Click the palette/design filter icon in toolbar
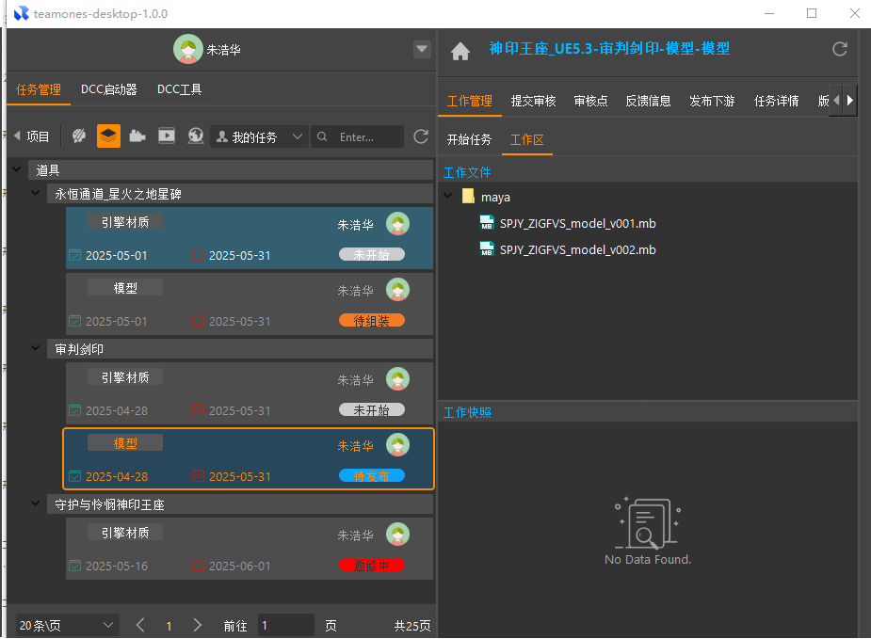The image size is (871, 639). tap(80, 136)
